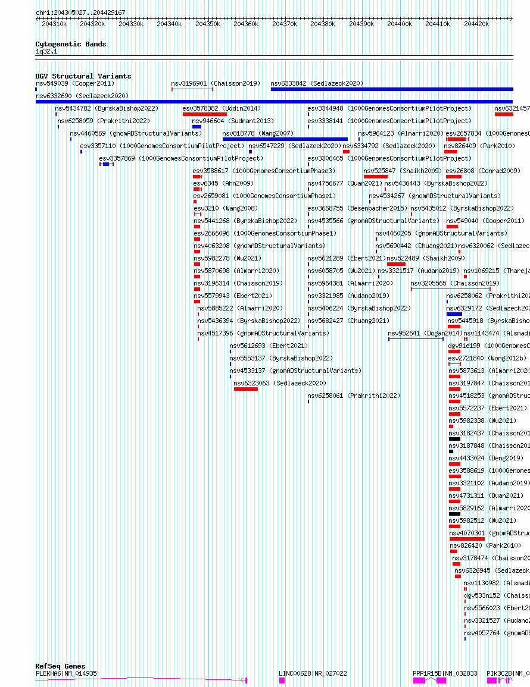The image size is (530, 687).
Task: Click nsv4433024 (Deng2019) label
Action: pyautogui.click(x=486, y=458)
